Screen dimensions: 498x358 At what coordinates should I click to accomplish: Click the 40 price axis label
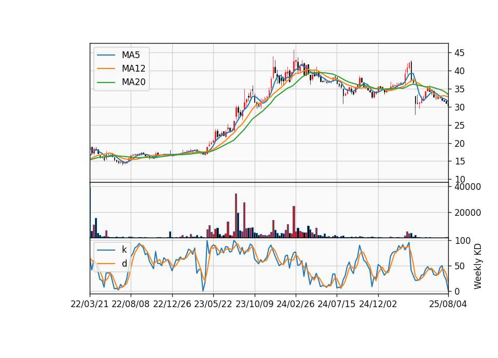(459, 71)
